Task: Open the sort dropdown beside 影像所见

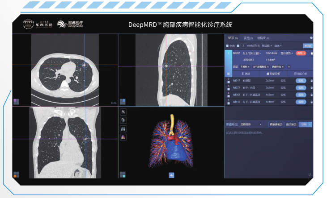Action: pyautogui.click(x=251, y=124)
